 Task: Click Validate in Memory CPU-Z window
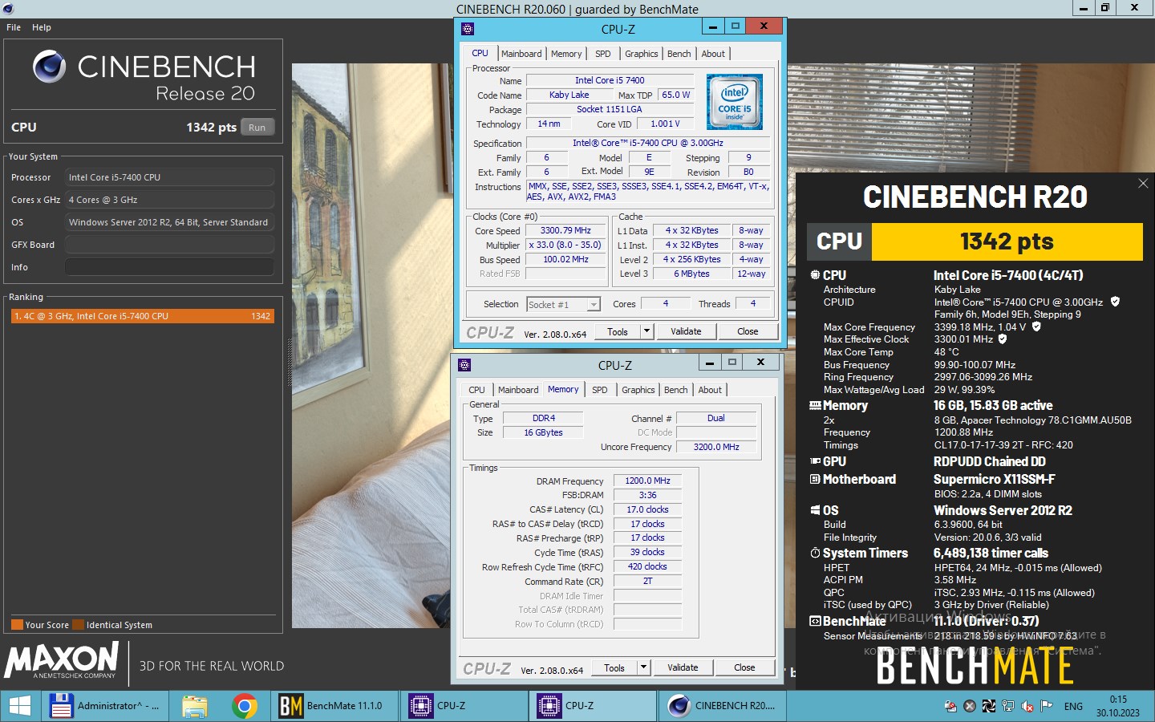coord(683,667)
